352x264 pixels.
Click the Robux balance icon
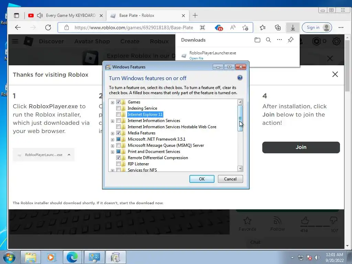[317, 41]
